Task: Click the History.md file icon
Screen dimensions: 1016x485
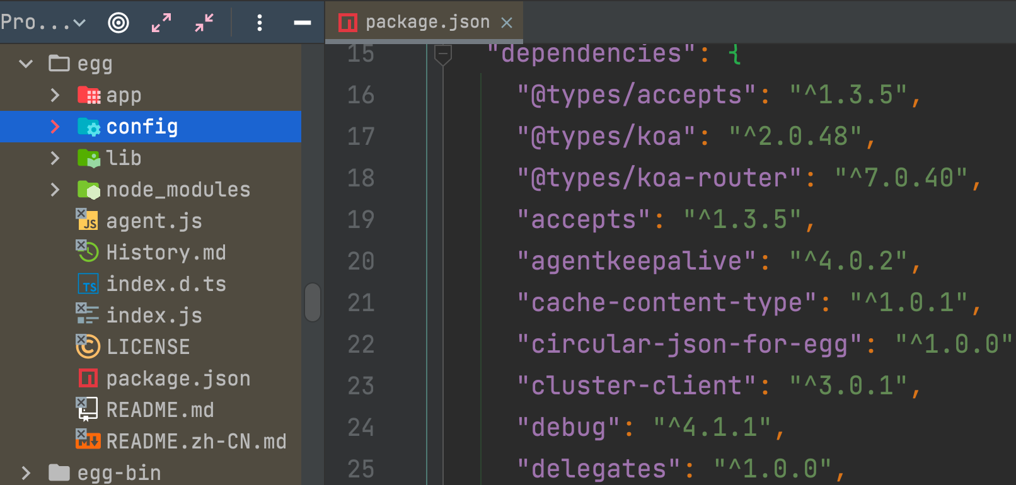Action: coord(88,252)
